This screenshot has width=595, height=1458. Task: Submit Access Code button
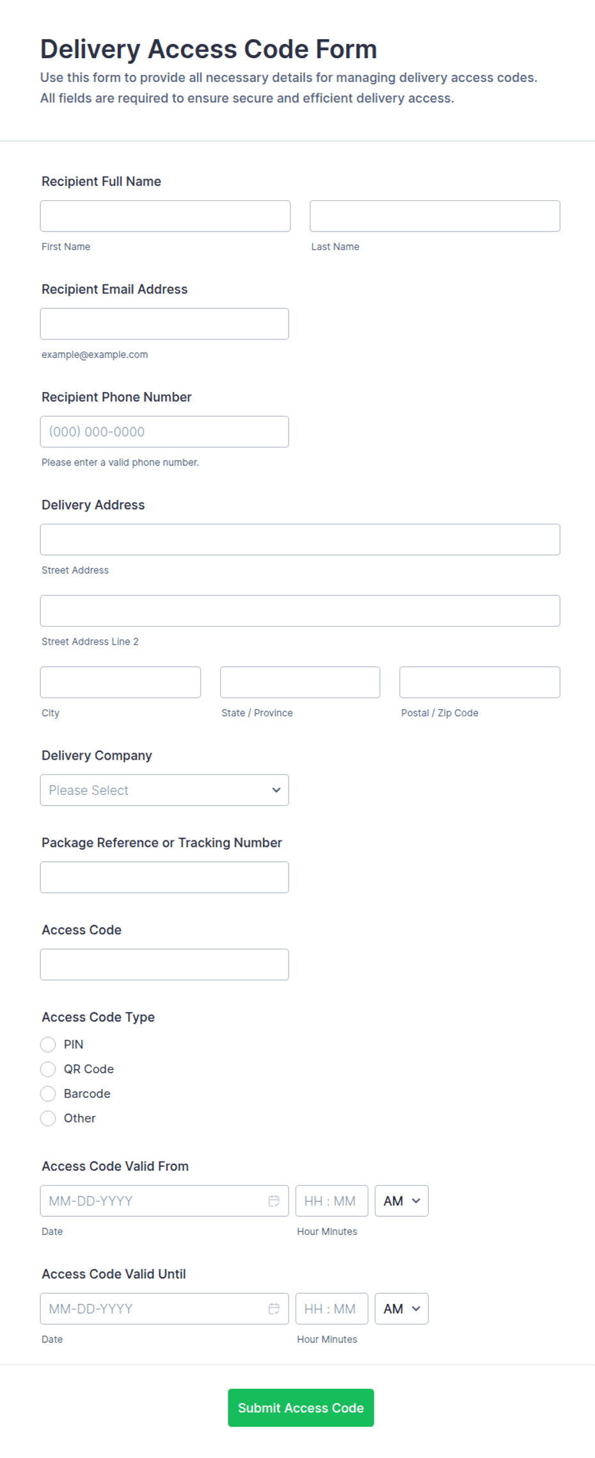pyautogui.click(x=301, y=1407)
